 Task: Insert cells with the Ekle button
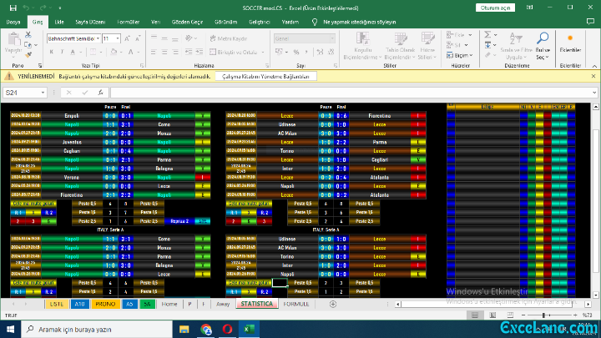(456, 35)
